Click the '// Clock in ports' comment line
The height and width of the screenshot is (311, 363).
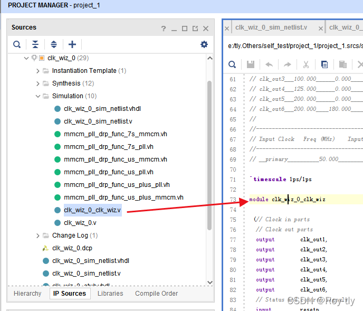point(282,220)
